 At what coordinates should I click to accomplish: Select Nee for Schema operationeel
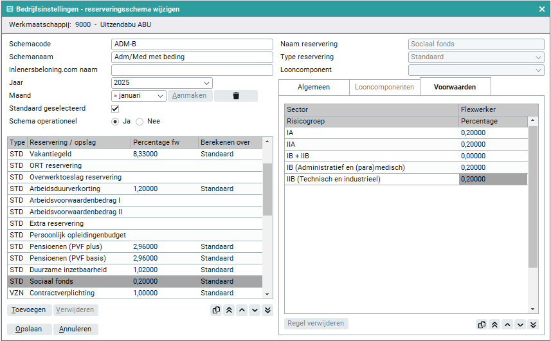(140, 121)
